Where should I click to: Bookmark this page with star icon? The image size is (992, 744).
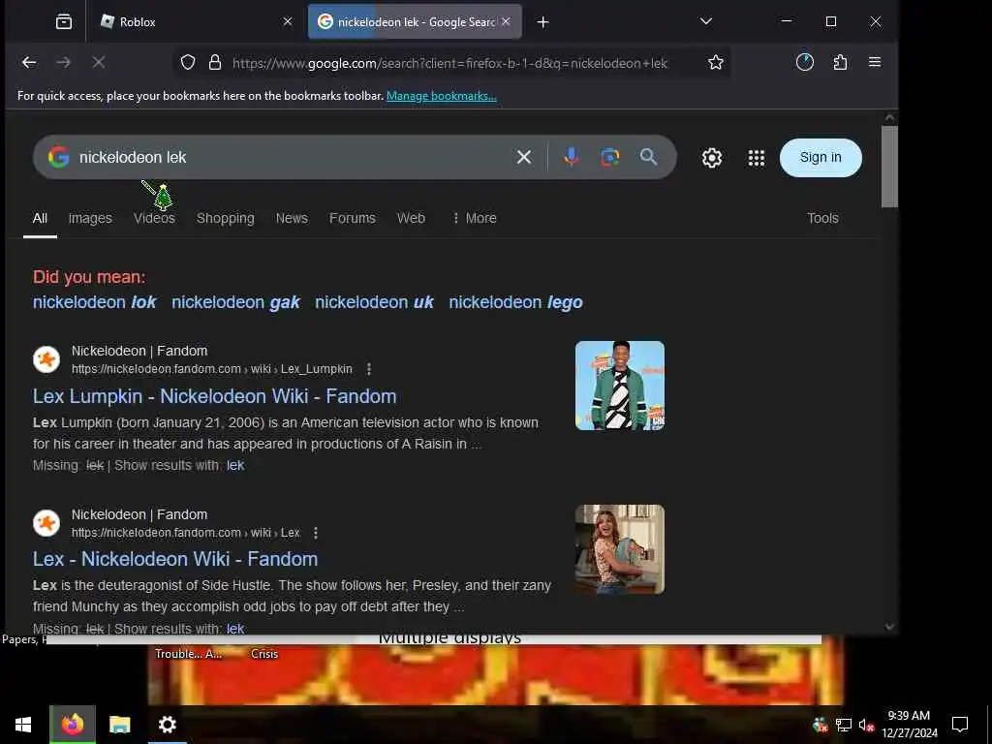(716, 62)
